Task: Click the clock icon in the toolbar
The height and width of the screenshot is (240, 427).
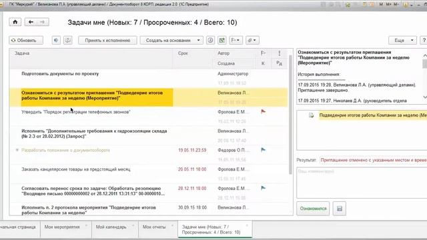Action: pyautogui.click(x=210, y=40)
